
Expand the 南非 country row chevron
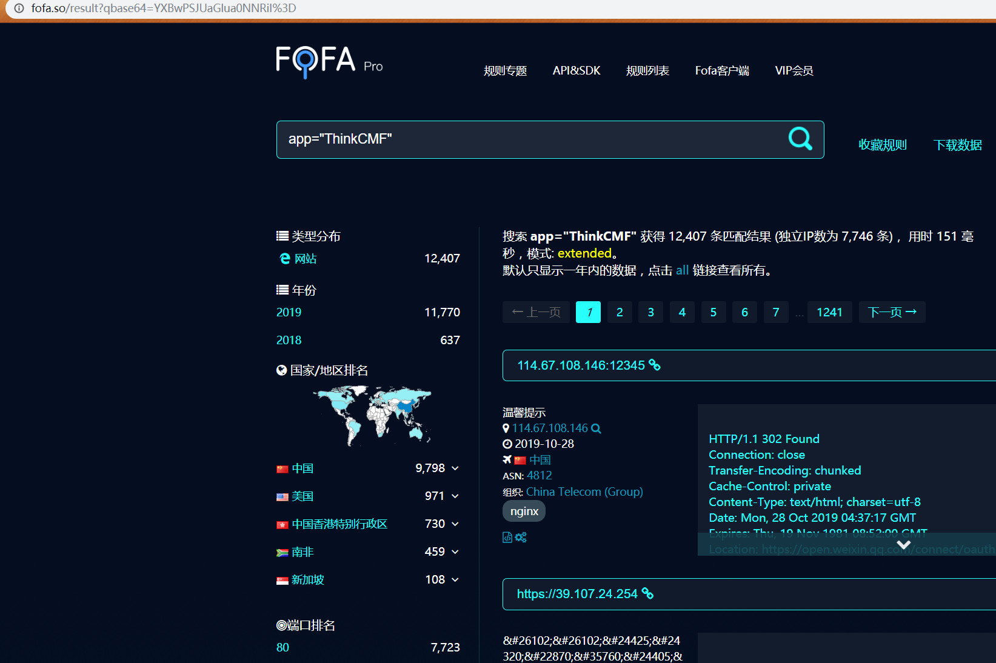(455, 552)
